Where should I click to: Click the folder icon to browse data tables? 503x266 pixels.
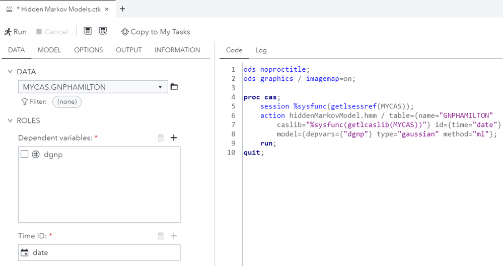pos(174,87)
